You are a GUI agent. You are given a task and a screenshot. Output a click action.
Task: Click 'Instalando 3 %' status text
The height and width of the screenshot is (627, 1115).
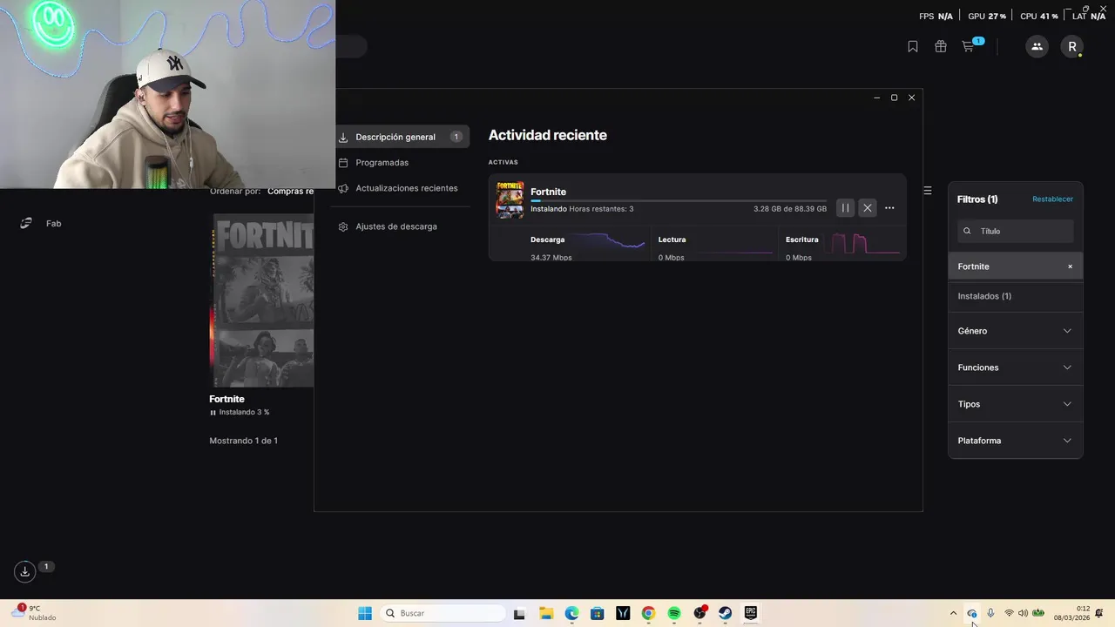(244, 412)
